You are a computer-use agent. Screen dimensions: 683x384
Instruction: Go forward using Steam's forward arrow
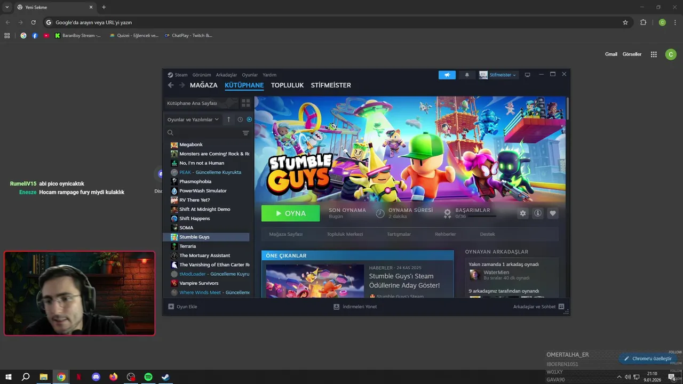click(x=182, y=85)
